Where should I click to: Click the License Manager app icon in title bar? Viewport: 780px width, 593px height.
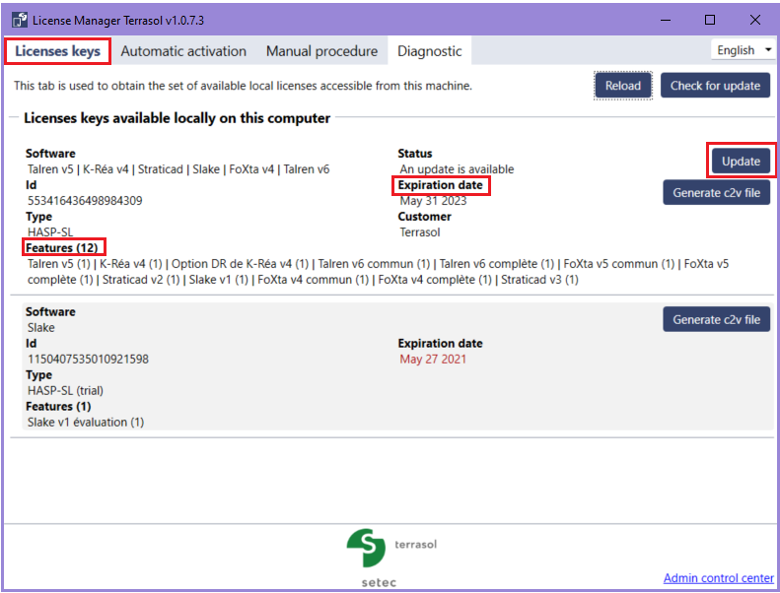pos(20,20)
